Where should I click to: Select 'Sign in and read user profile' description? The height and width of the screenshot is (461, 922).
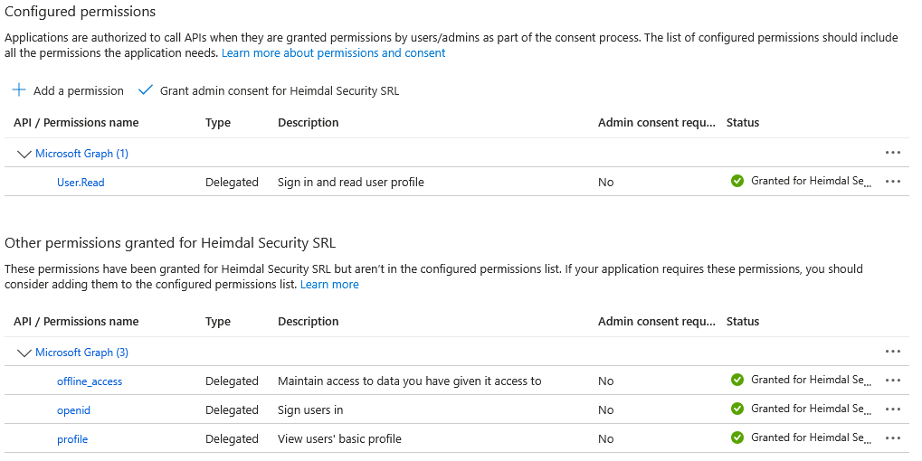(351, 182)
